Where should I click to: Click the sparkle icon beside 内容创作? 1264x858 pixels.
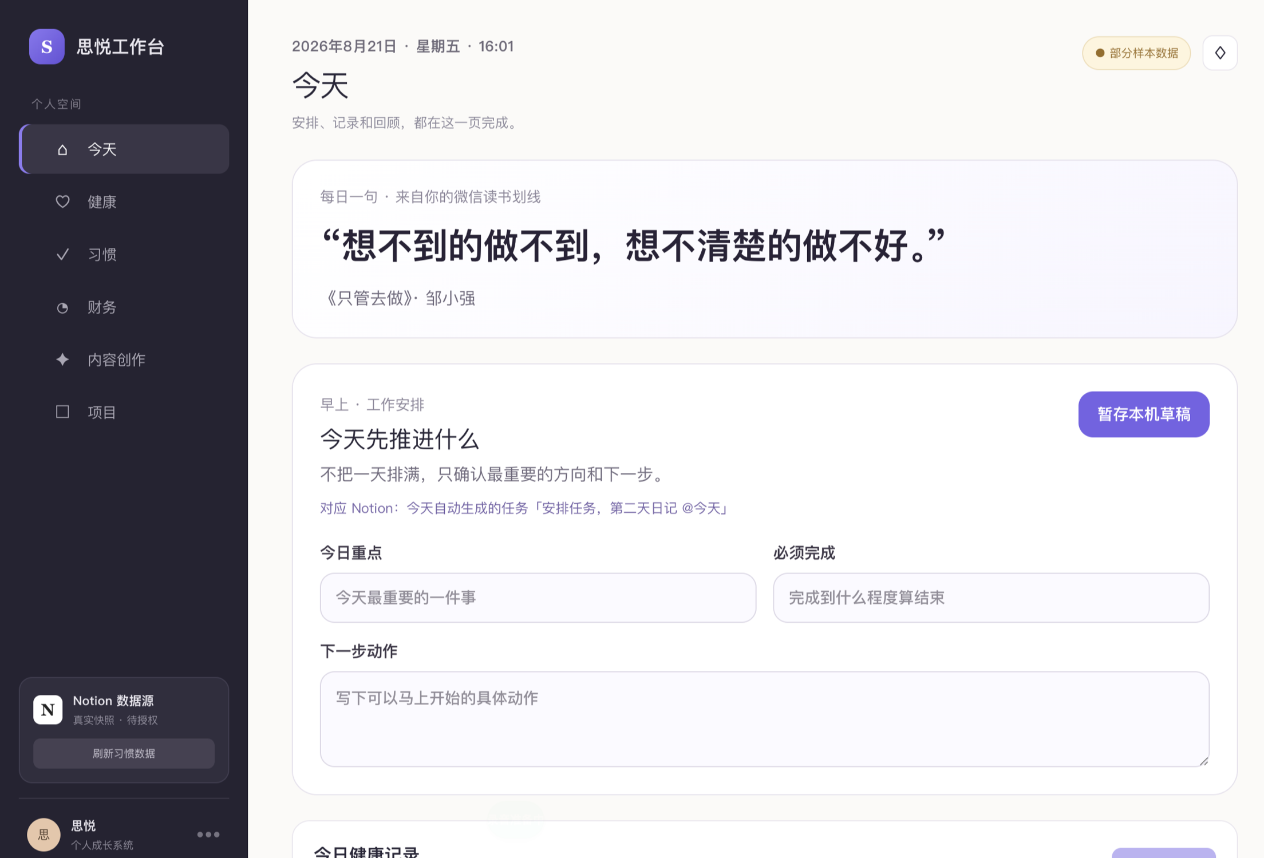(62, 359)
